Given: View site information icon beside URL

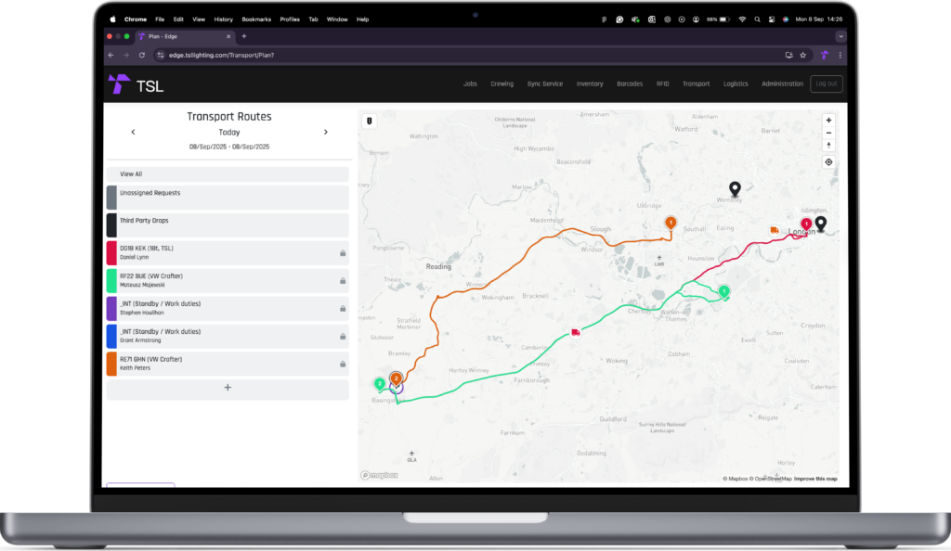Looking at the screenshot, I should click(160, 55).
